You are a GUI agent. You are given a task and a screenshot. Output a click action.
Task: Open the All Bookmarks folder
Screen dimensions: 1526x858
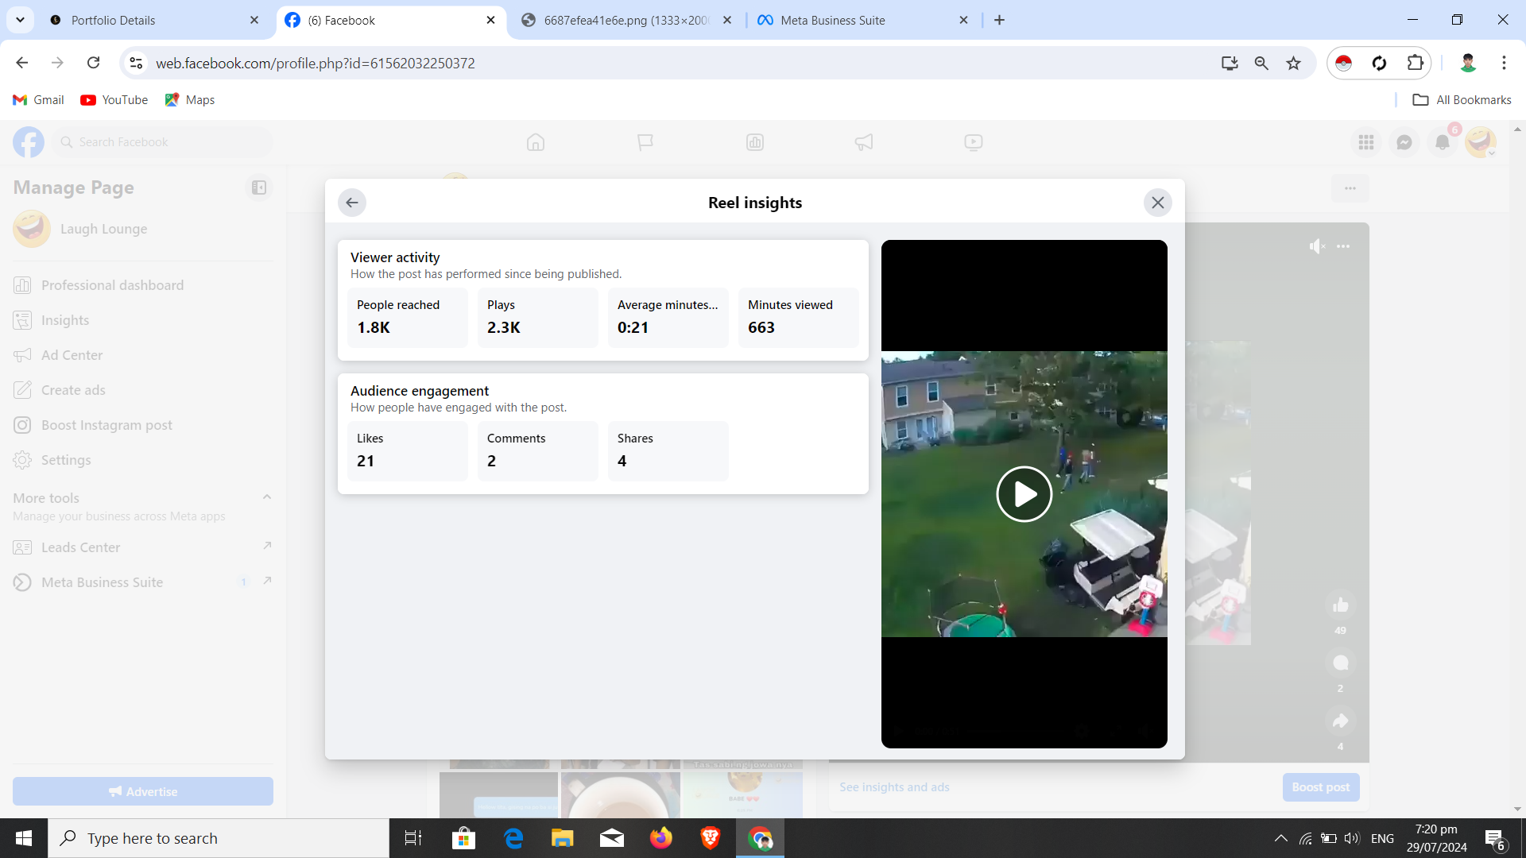1462,99
